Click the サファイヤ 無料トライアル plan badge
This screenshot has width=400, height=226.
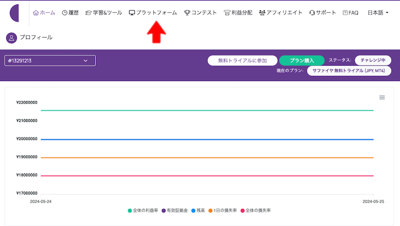[x=349, y=70]
